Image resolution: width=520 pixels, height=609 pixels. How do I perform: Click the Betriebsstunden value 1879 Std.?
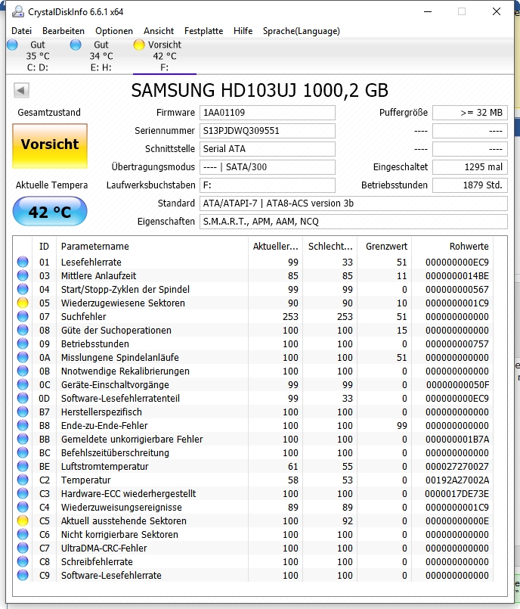click(470, 185)
